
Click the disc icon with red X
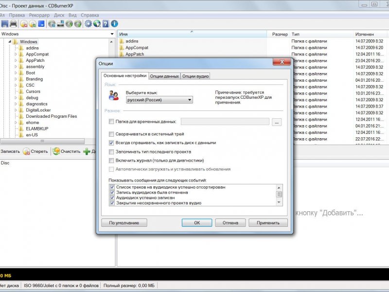(24, 24)
